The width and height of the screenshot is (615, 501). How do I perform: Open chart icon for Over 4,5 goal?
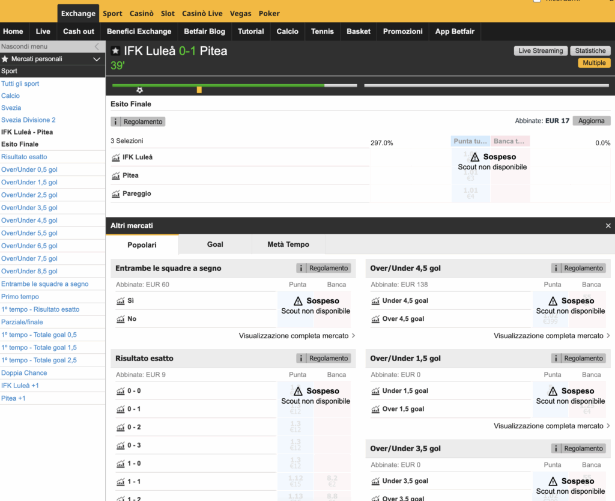pyautogui.click(x=375, y=319)
